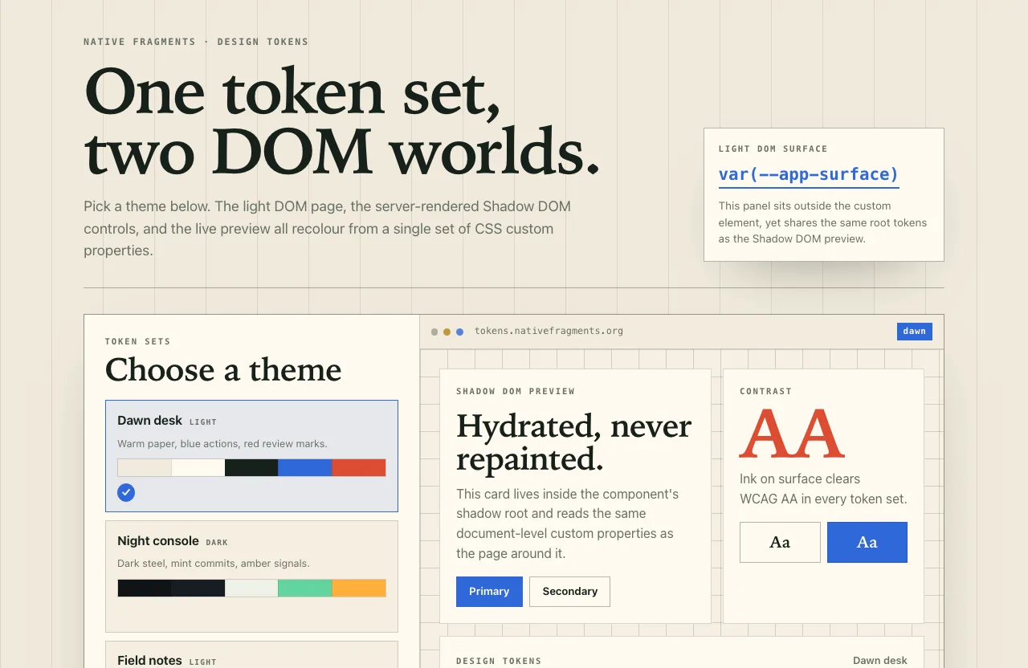Choose the Field notes theme card

pyautogui.click(x=251, y=654)
